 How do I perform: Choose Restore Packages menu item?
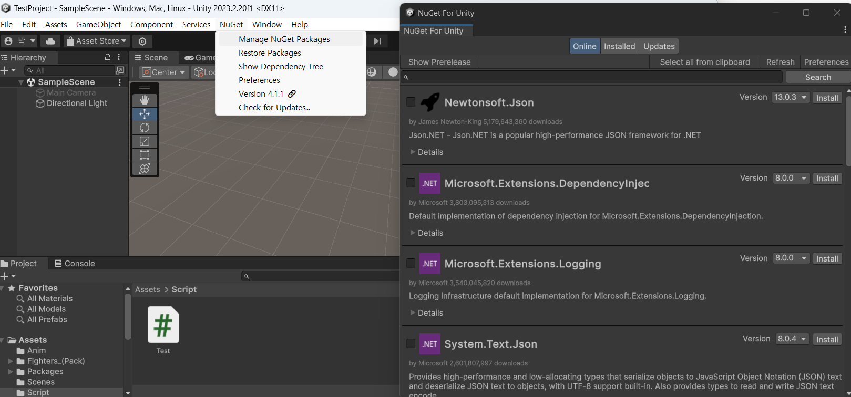click(291, 53)
